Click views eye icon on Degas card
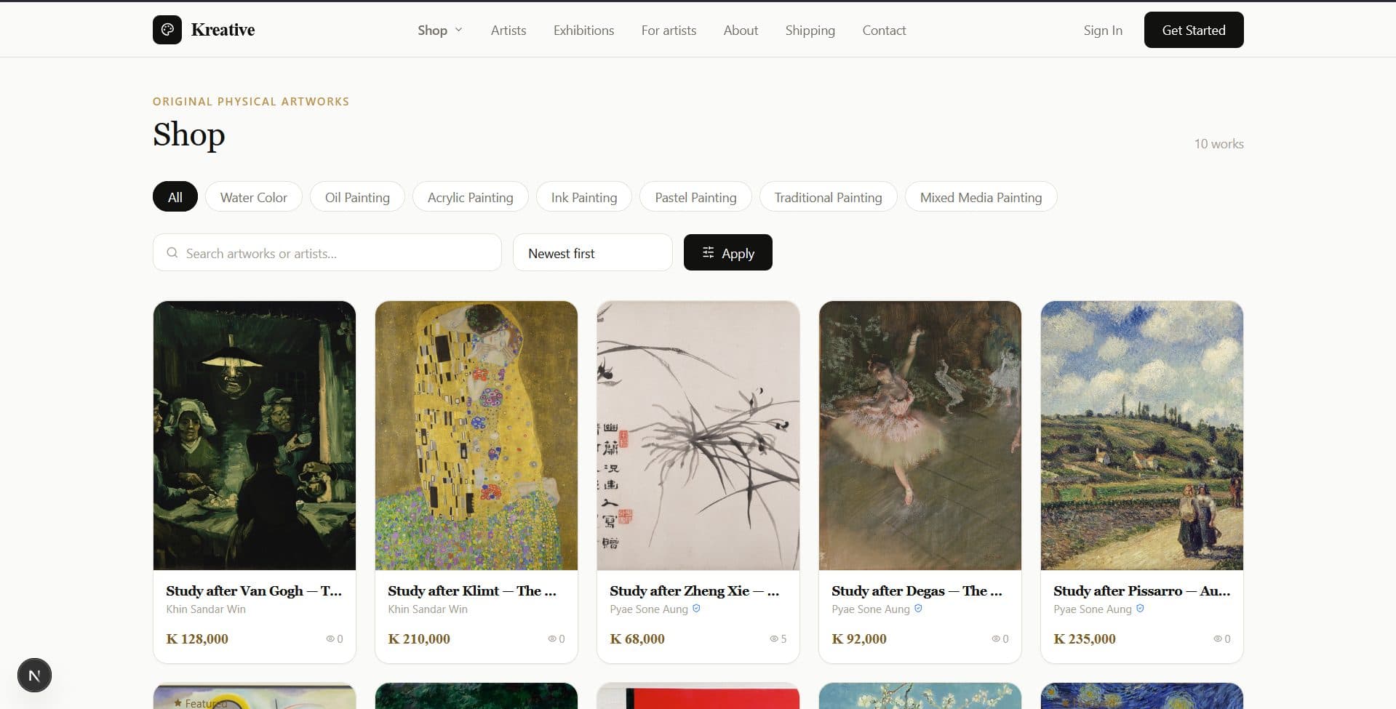This screenshot has height=709, width=1396. (x=996, y=638)
